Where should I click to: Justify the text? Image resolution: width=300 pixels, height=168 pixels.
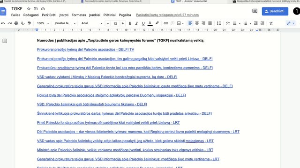[x=210, y=23]
